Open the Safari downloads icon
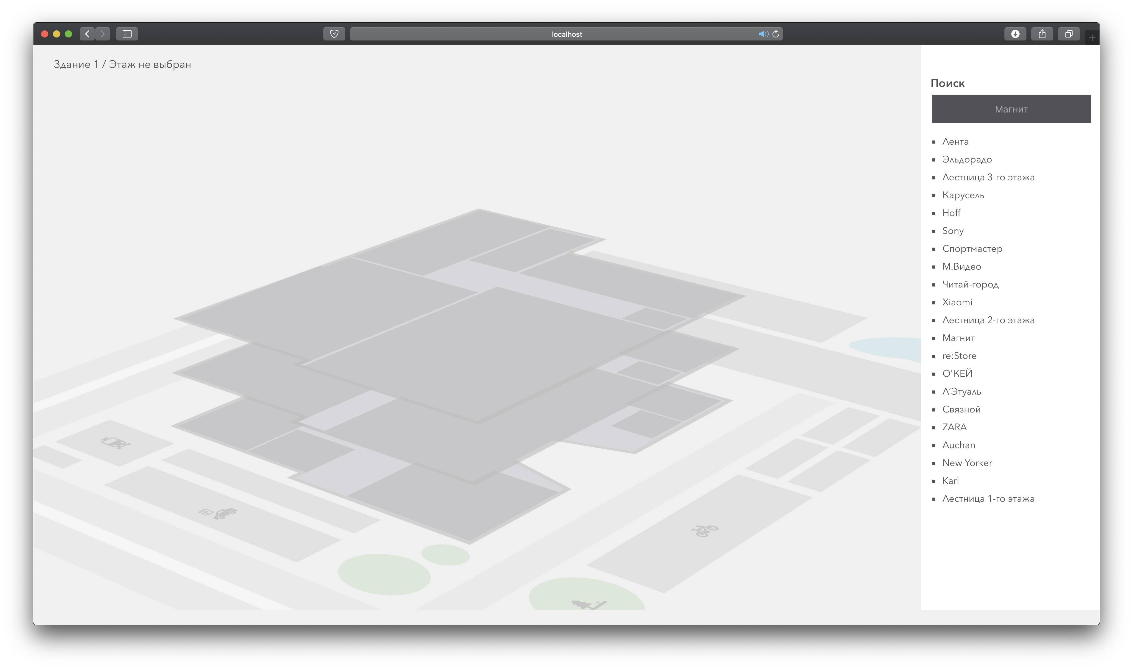 pyautogui.click(x=1015, y=34)
